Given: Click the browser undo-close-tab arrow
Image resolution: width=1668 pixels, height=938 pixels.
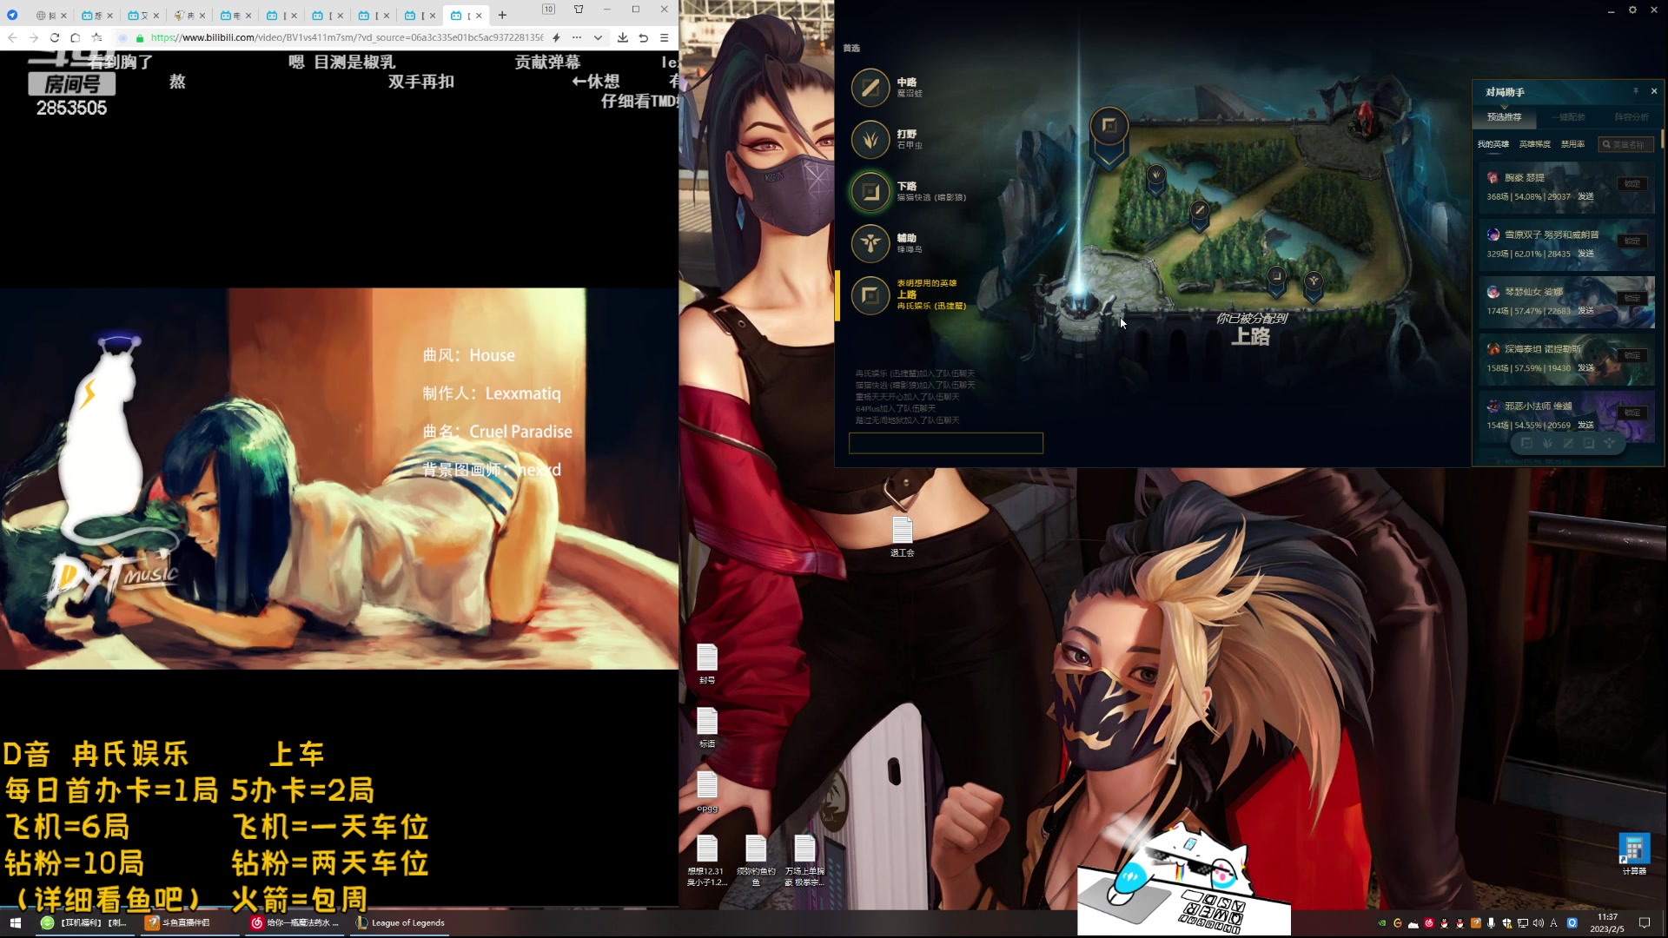Looking at the screenshot, I should click(x=644, y=37).
